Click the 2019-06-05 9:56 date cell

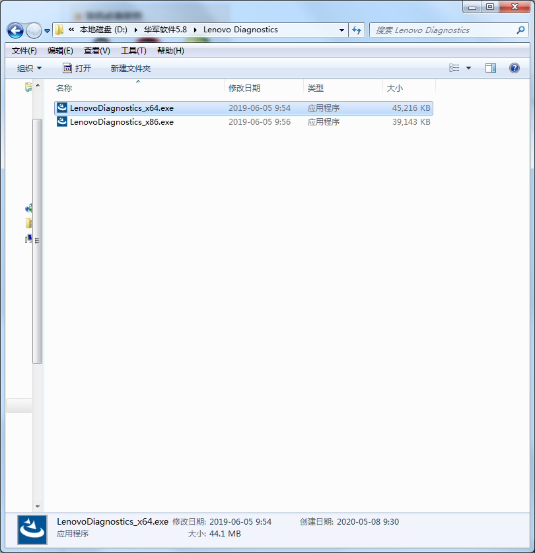tap(260, 122)
